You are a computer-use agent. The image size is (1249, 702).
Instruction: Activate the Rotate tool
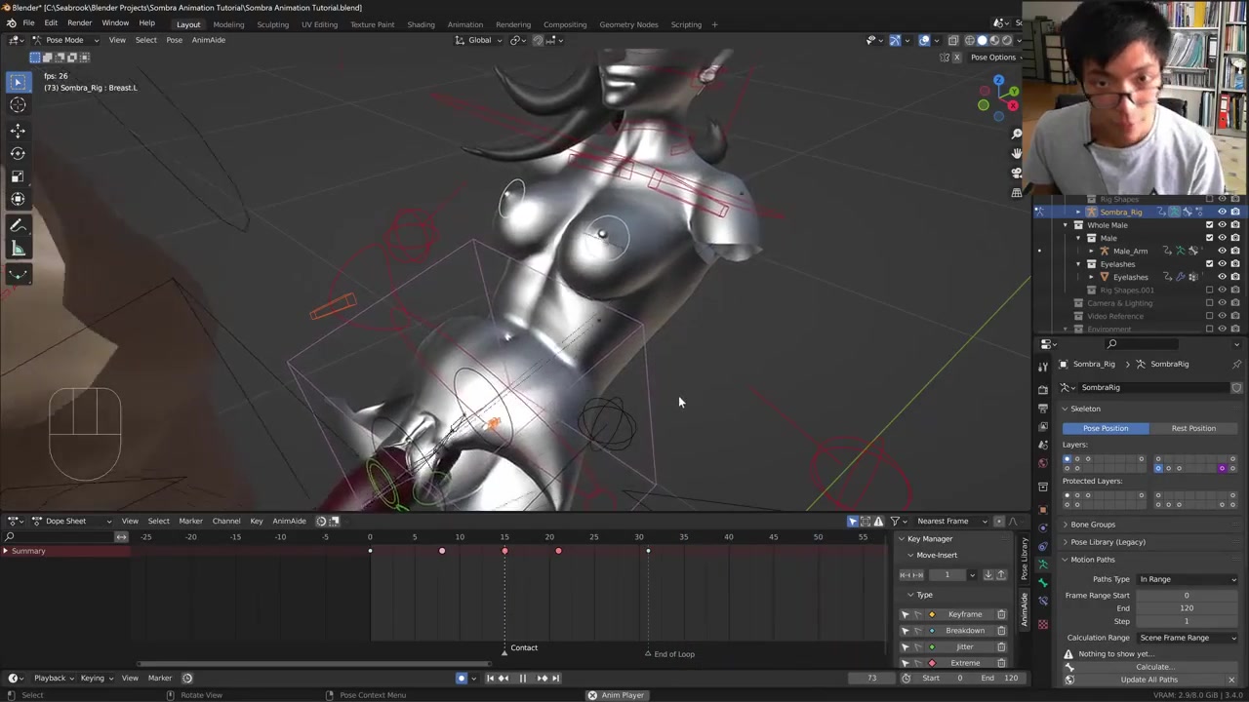click(18, 153)
